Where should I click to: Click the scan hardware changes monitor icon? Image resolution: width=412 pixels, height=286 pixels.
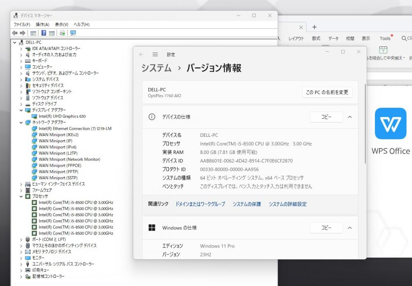tap(73, 33)
